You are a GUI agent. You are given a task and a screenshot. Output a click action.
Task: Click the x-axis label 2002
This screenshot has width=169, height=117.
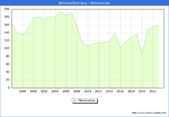click(44, 91)
